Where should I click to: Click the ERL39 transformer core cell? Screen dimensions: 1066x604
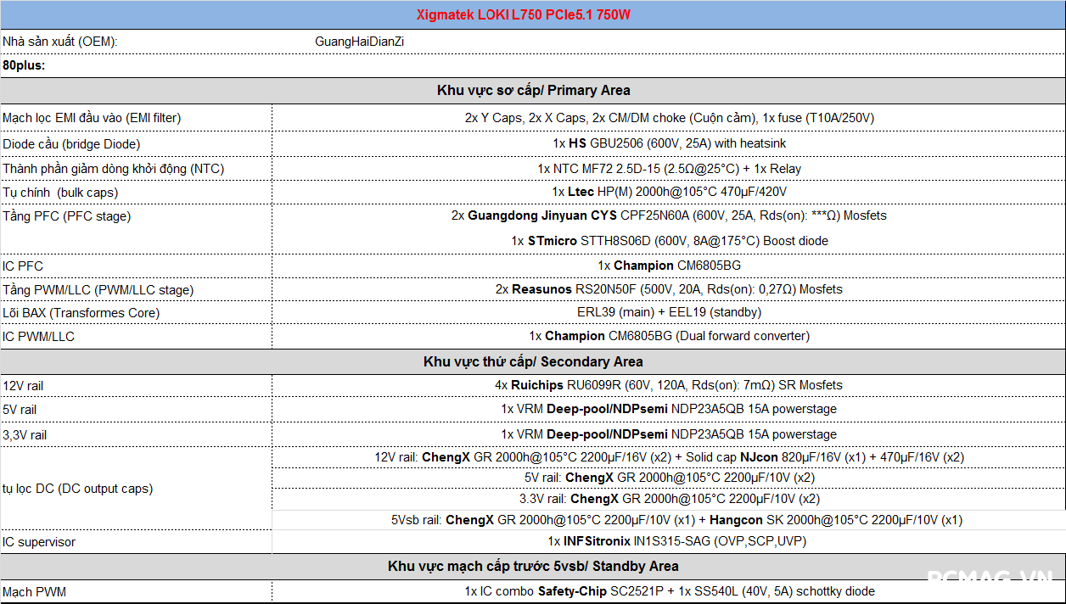click(669, 312)
